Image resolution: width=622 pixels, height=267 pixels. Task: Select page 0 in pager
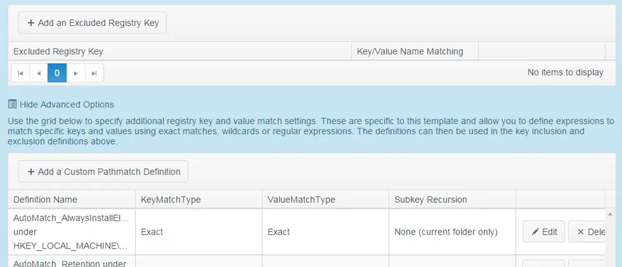[x=57, y=73]
